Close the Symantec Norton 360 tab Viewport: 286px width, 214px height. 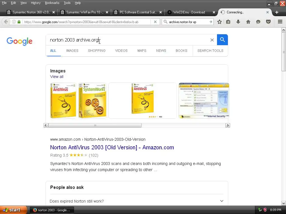[54, 12]
